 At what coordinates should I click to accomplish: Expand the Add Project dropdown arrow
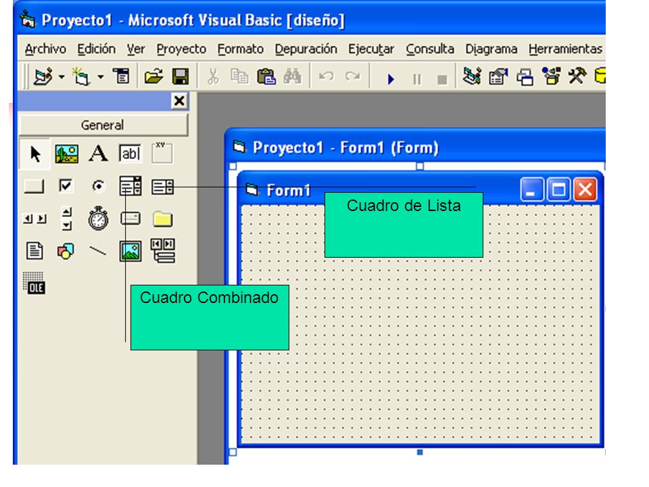[x=62, y=77]
